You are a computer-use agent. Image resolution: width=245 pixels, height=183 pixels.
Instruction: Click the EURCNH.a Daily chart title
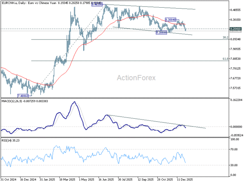[51, 3]
